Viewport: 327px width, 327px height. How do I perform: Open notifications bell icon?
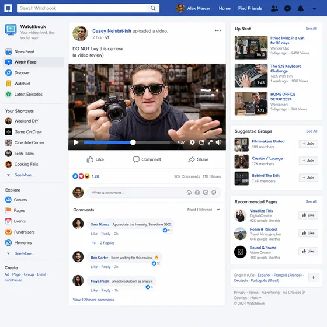tap(301, 8)
